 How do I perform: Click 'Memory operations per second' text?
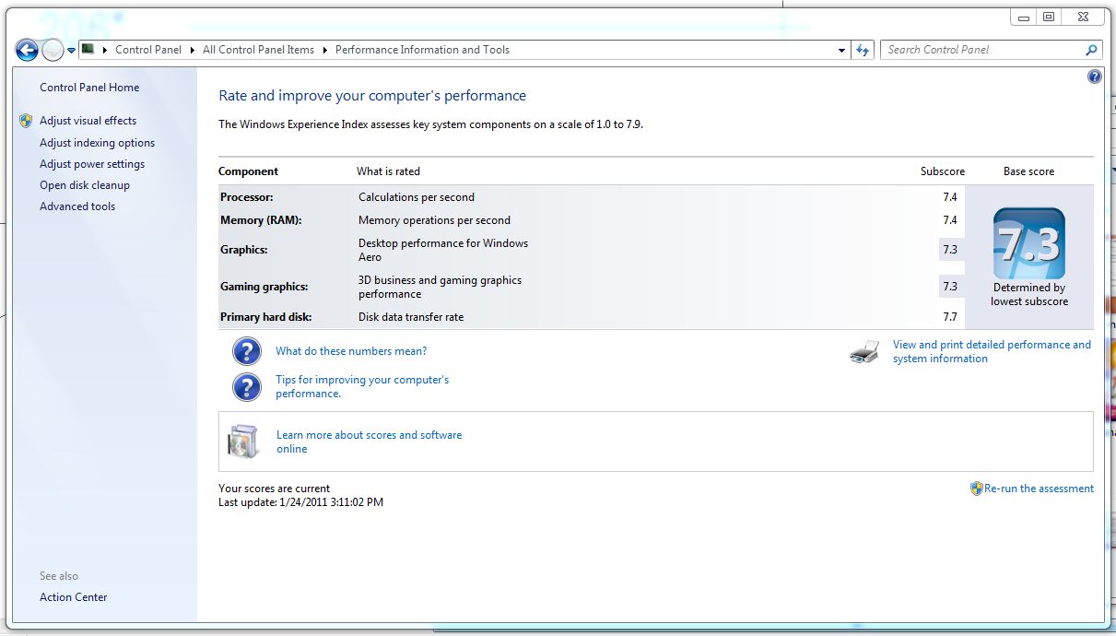pyautogui.click(x=434, y=220)
